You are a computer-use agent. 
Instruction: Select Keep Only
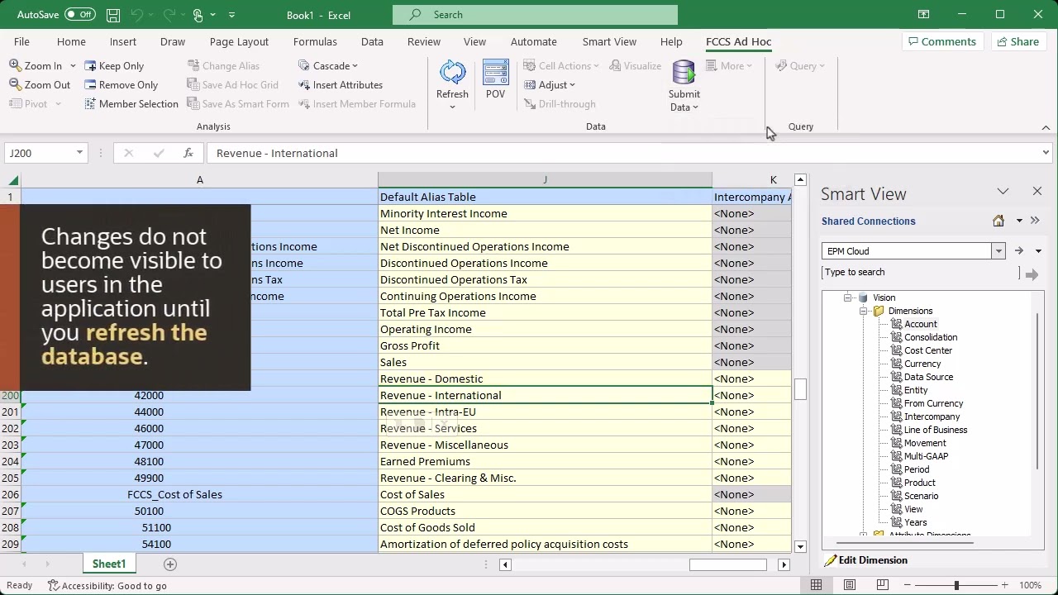[x=114, y=66]
